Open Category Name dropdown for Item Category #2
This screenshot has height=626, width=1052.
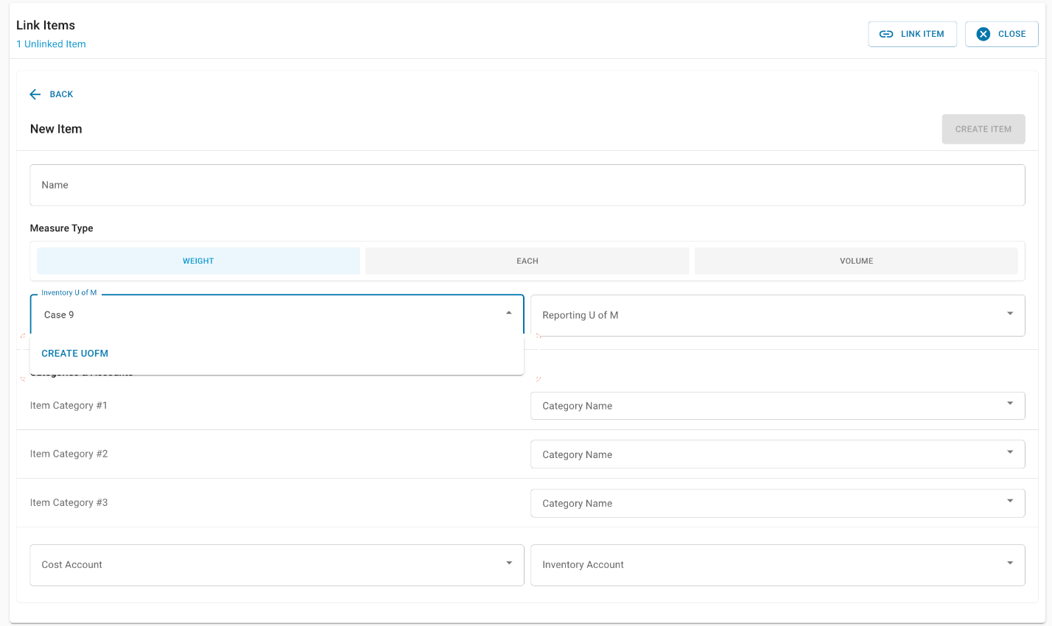click(777, 454)
